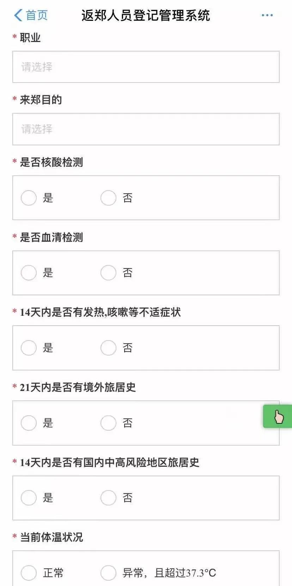The width and height of the screenshot is (292, 586).
Task: Tap the back chevron icon beside 首页
Action: [18, 15]
